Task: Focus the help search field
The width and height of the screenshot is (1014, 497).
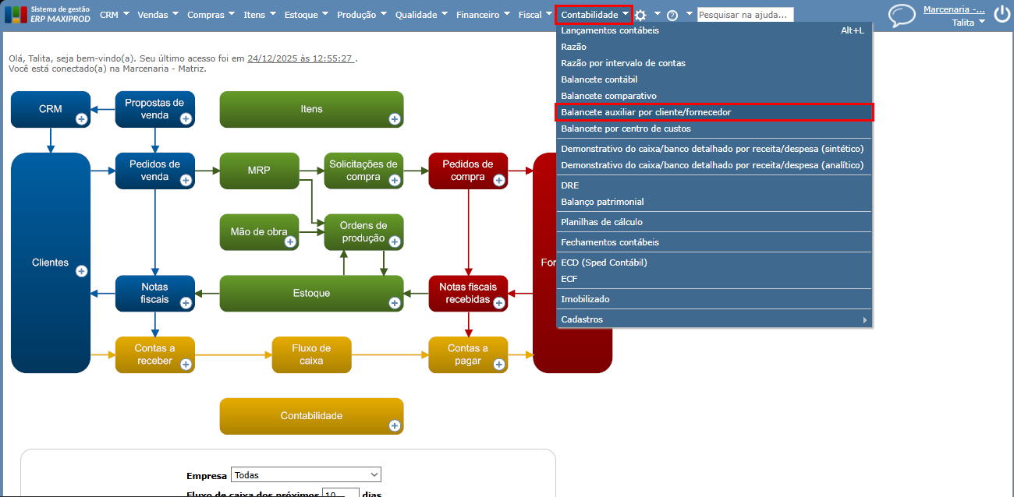Action: pyautogui.click(x=745, y=15)
